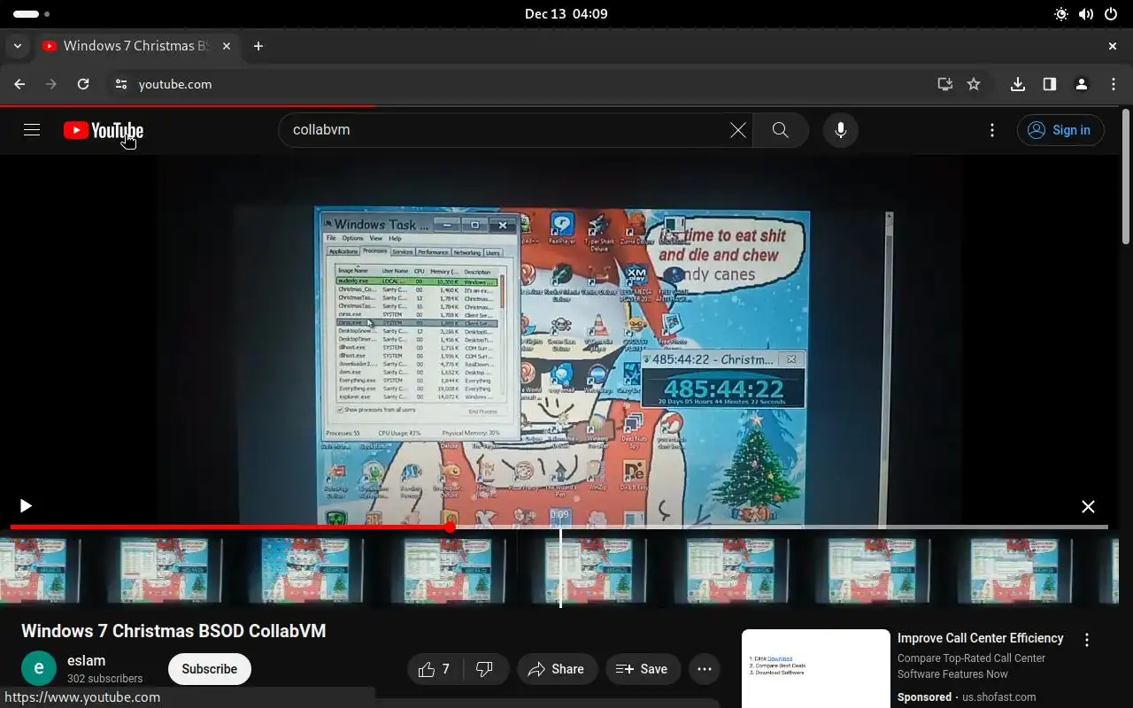The image size is (1133, 708).
Task: Open browser three-dot menu
Action: point(1114,84)
